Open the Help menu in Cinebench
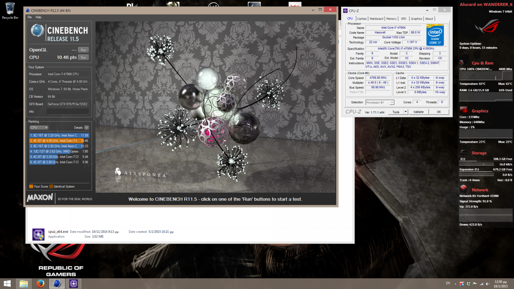The height and width of the screenshot is (289, 514). (39, 17)
